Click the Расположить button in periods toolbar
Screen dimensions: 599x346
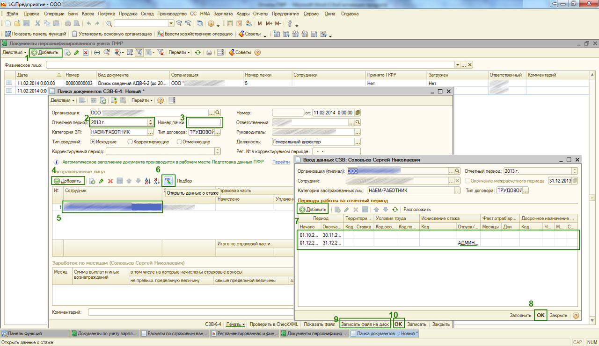click(x=417, y=210)
